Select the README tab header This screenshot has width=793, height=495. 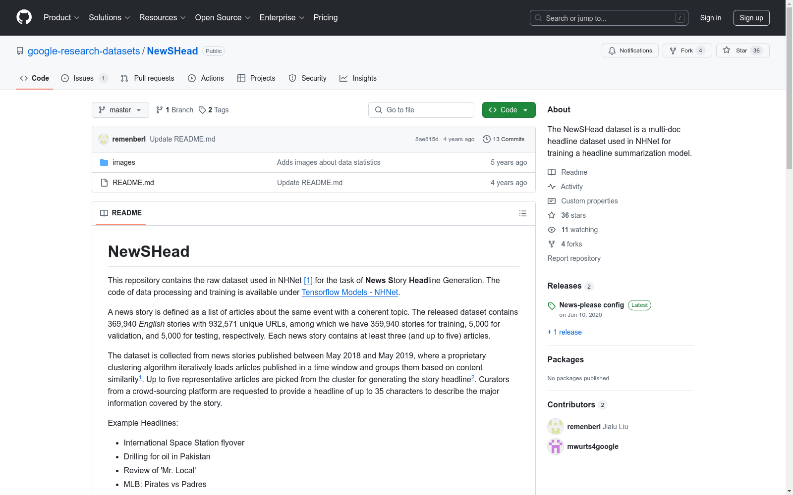point(121,213)
